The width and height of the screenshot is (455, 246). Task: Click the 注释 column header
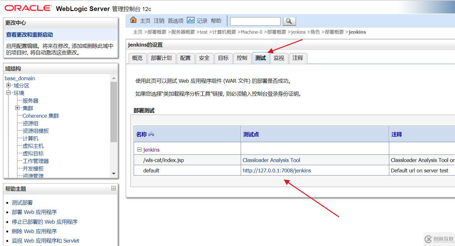397,134
